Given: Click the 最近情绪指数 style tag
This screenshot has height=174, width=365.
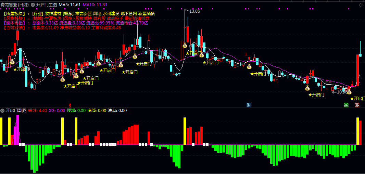Looking at the screenshot, I should [x=137, y=18].
